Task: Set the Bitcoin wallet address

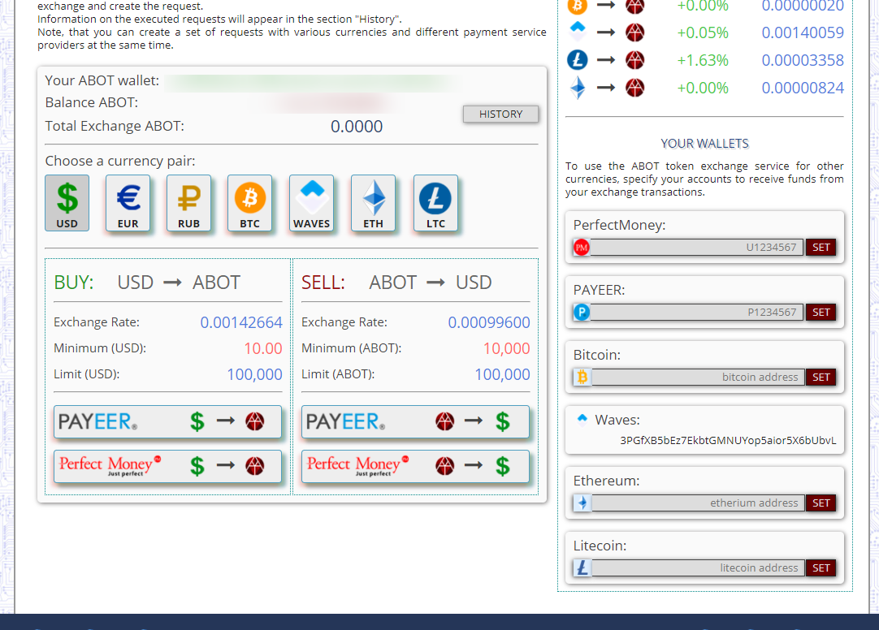Action: pyautogui.click(x=821, y=378)
